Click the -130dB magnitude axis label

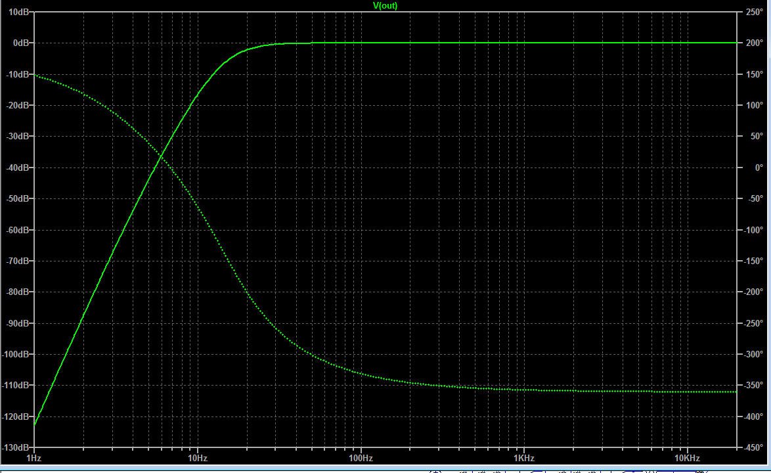coord(16,448)
